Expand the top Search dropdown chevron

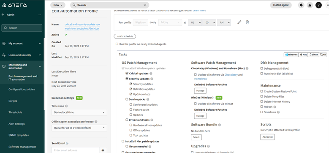[x=145, y=5]
